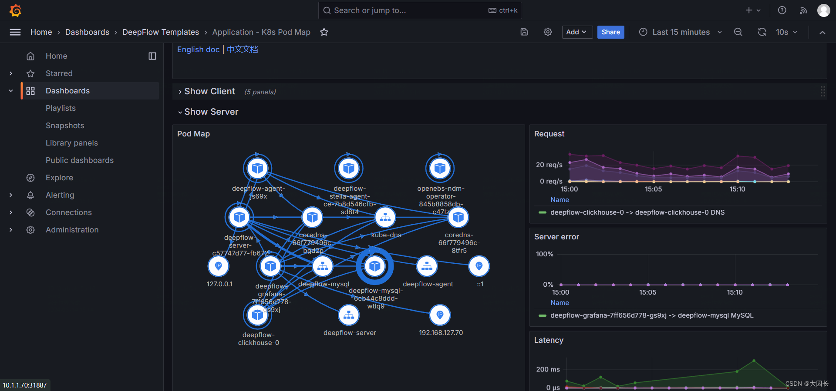Select the deepflow-agent-js69x pod node
836x391 pixels.
(x=257, y=168)
